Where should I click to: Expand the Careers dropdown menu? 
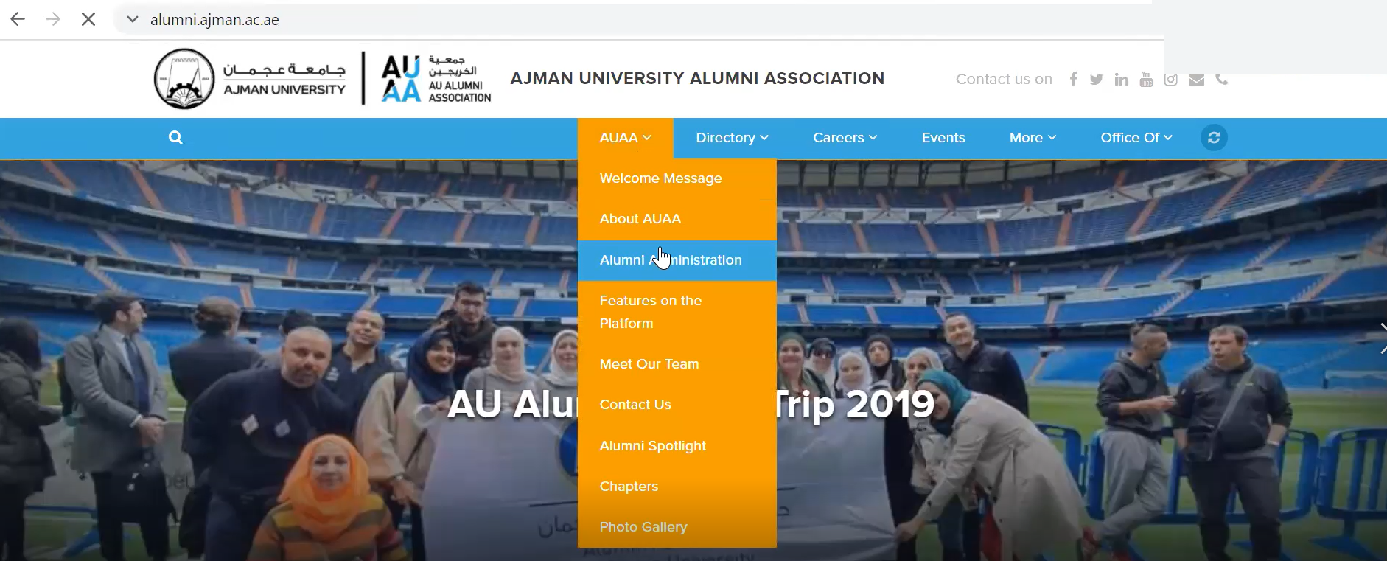pos(845,138)
